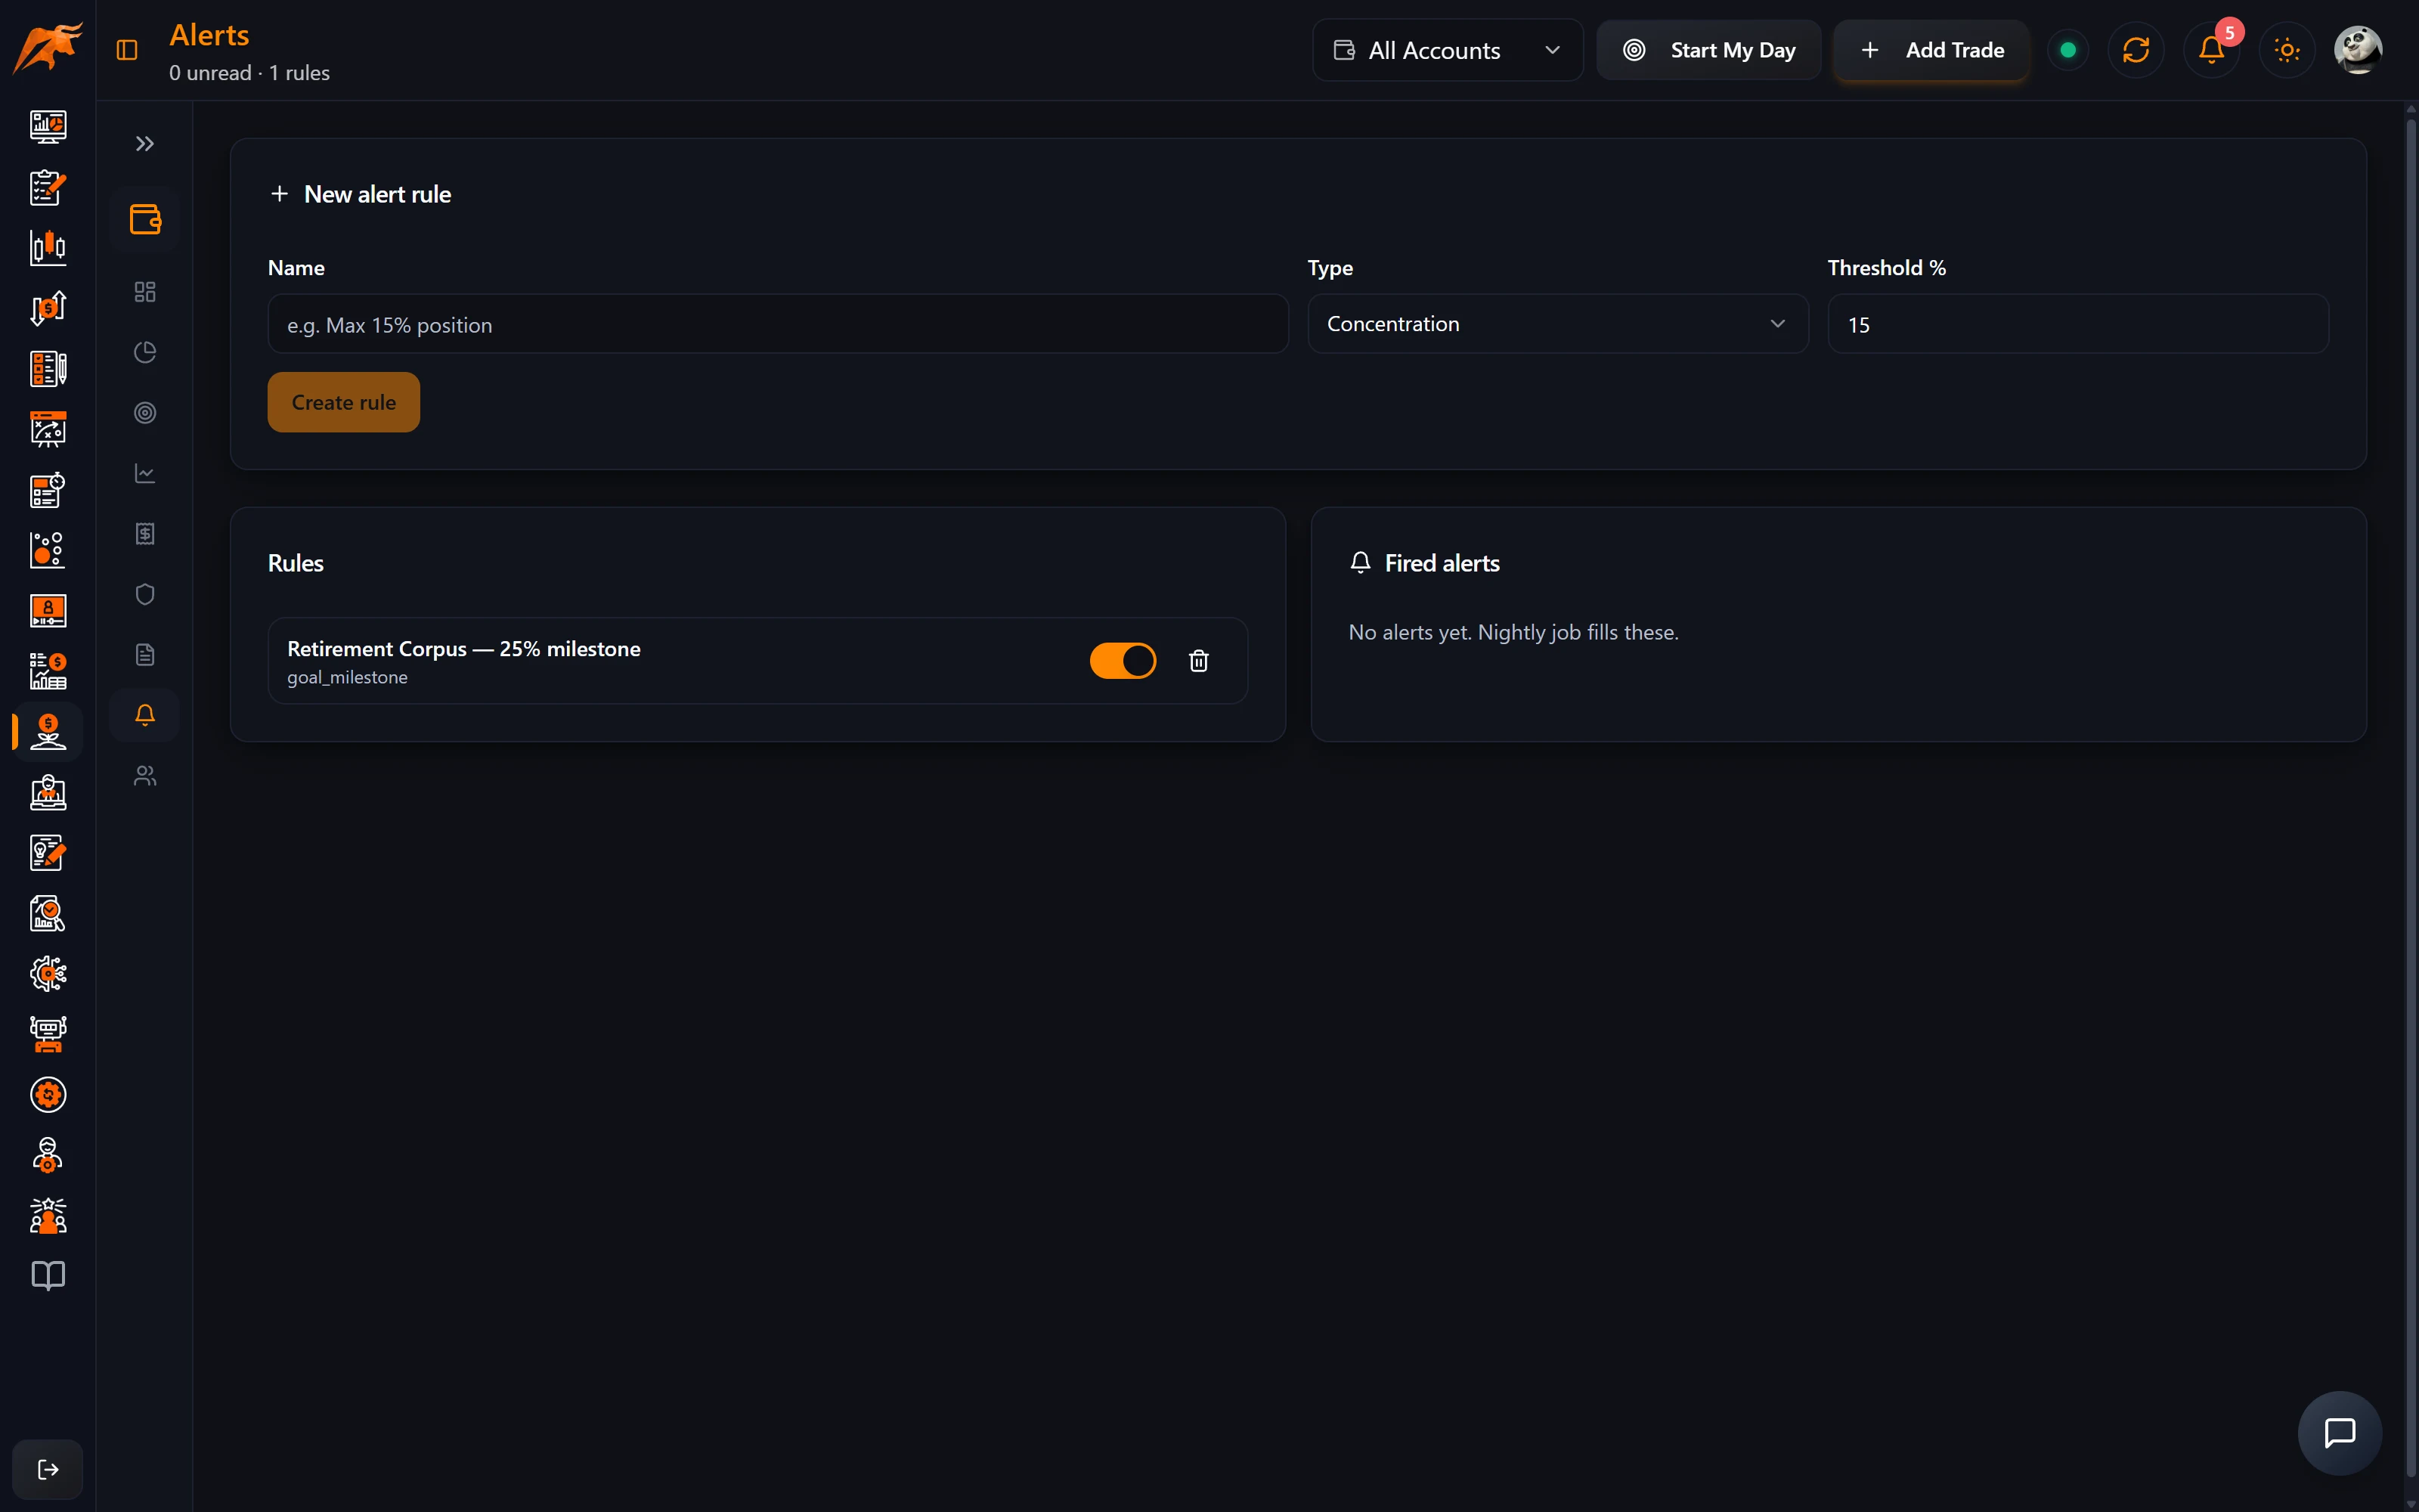Click the green status indicator dot

(2068, 50)
